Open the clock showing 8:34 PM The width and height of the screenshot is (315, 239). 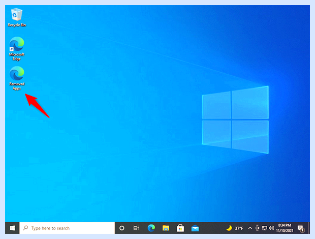(285, 228)
